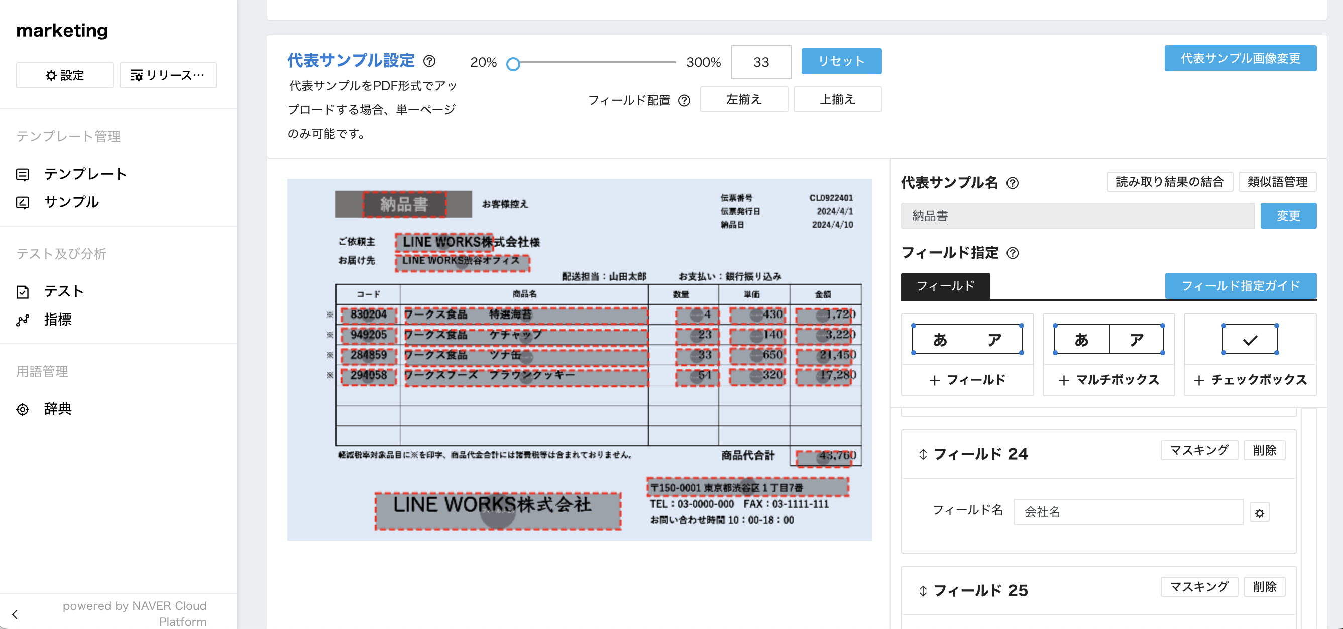Click the help icon beside 代表サンプル名
Viewport: 1343px width, 629px height.
coord(1012,183)
